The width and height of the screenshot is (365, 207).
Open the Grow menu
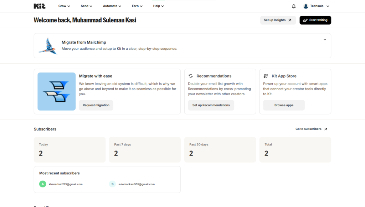tap(64, 6)
